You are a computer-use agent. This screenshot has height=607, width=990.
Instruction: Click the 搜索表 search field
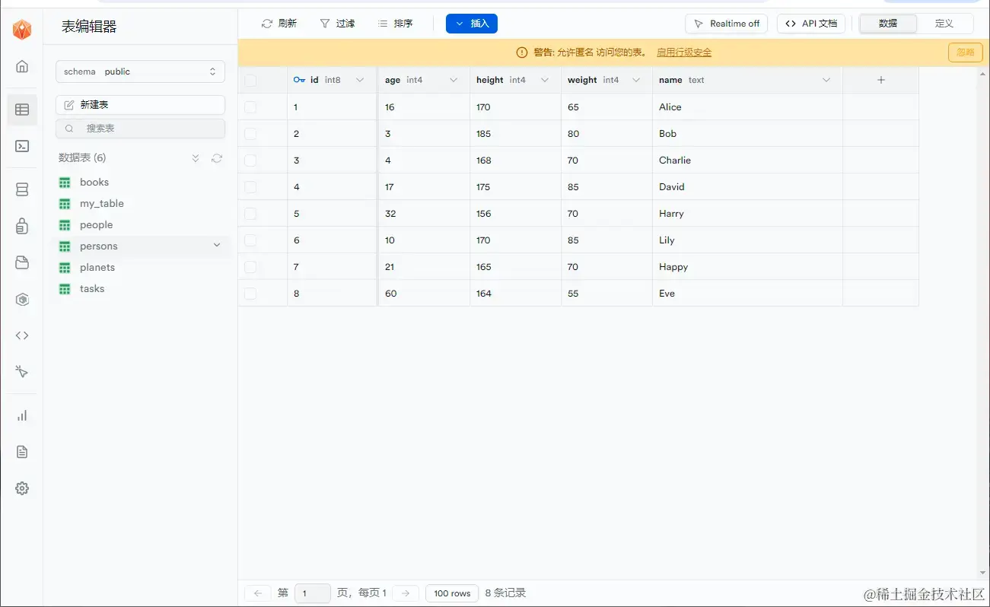tap(140, 129)
